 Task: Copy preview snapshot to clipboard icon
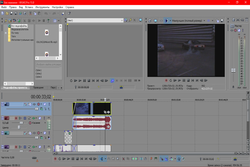click(217, 20)
